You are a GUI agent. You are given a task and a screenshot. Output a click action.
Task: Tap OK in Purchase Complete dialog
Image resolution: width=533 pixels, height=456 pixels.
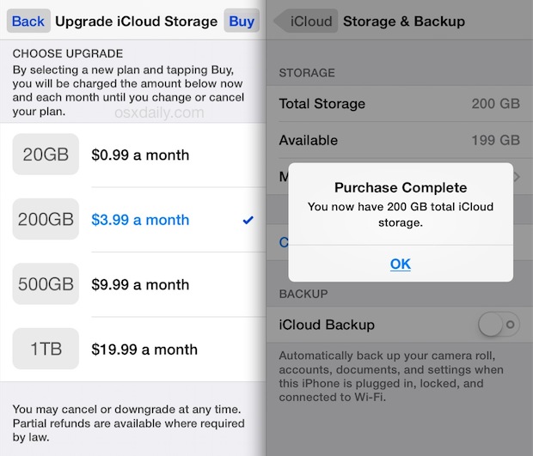coord(400,264)
